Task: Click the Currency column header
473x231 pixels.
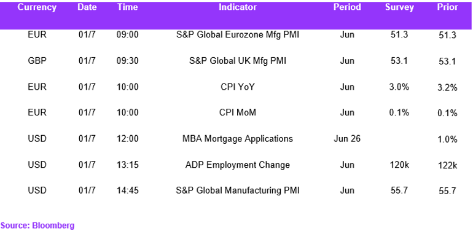Action: (37, 7)
